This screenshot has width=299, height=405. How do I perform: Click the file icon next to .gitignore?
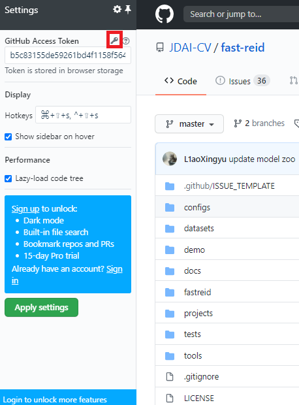coord(170,377)
